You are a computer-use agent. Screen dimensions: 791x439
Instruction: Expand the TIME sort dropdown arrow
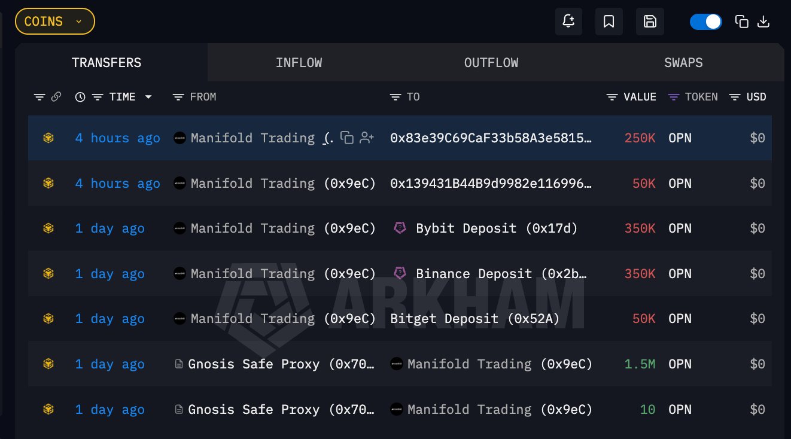[148, 97]
